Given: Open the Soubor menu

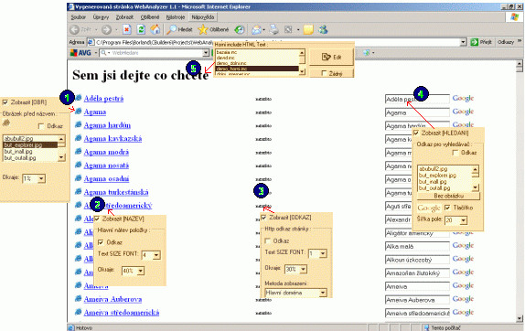Looking at the screenshot, I should pos(79,17).
